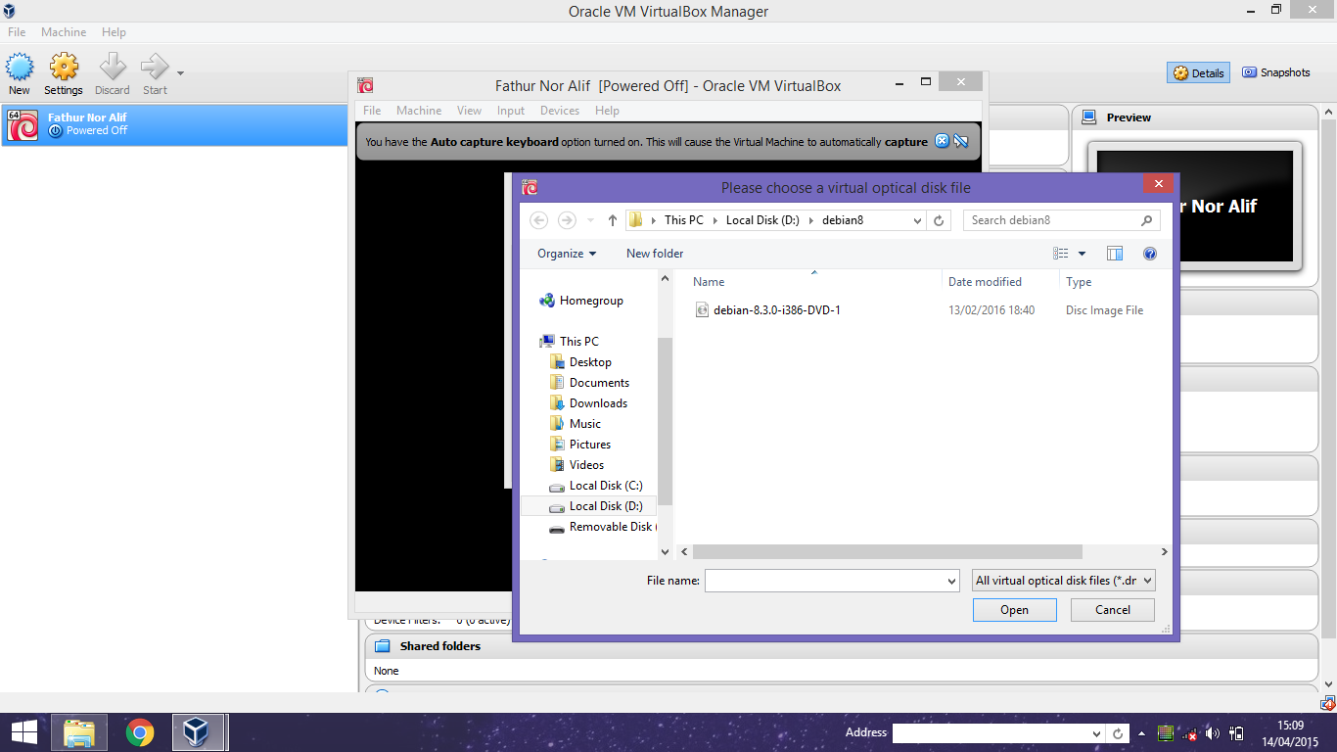Open the dropdown arrow beside Start
Viewport: 1337px width, 752px height.
click(180, 73)
